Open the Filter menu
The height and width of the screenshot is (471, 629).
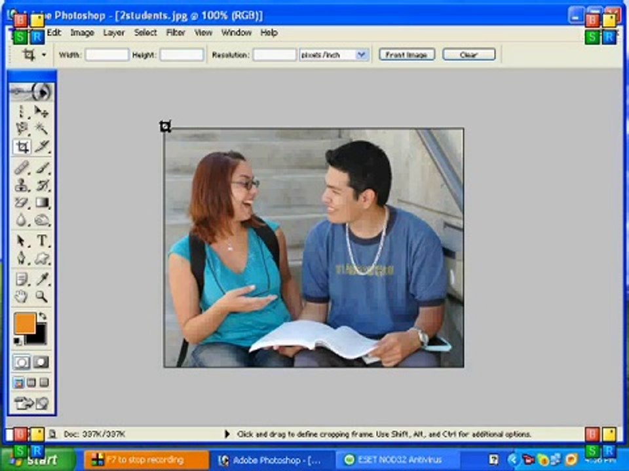click(x=176, y=33)
